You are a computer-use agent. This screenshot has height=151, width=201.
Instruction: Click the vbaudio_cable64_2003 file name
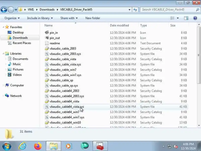64,91
